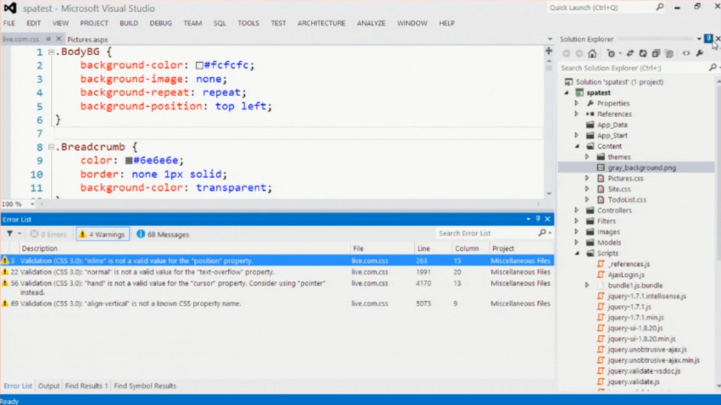Click Sync with Active Document icon
The height and width of the screenshot is (405, 721).
[x=630, y=53]
